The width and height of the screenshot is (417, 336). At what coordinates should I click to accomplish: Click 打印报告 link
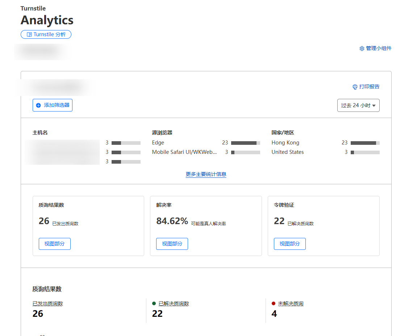(369, 87)
